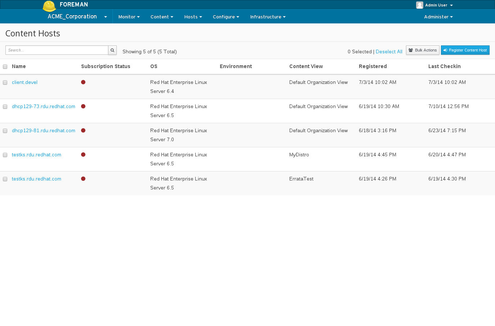This screenshot has height=326, width=495.
Task: Click '6/19/14 4:45 PM' registered cell
Action: click(378, 155)
